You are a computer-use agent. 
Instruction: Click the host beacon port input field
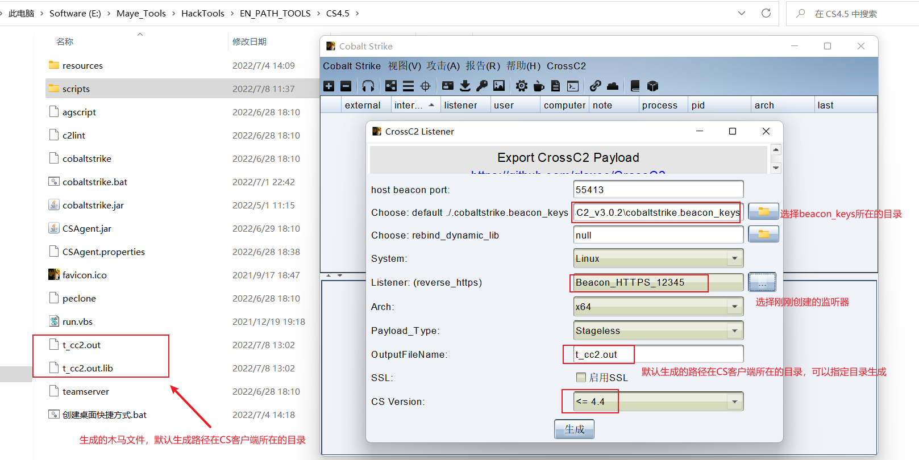coord(659,190)
